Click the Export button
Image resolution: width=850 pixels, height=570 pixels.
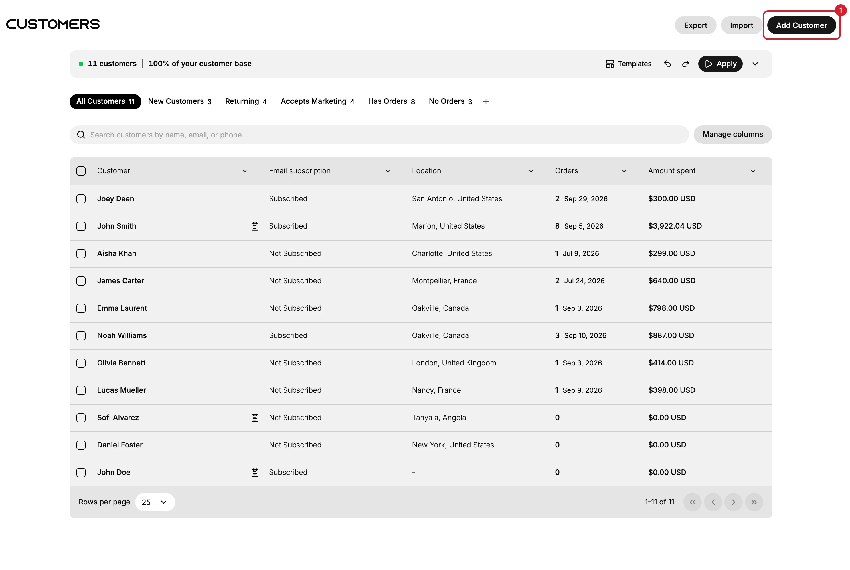tap(695, 25)
